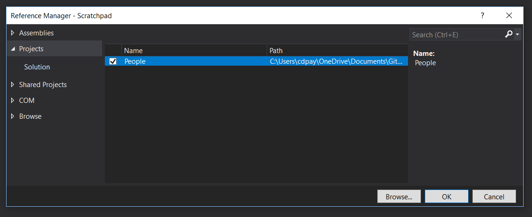This screenshot has height=217, width=532.
Task: Expand the Shared Projects arrow
Action: coord(13,84)
